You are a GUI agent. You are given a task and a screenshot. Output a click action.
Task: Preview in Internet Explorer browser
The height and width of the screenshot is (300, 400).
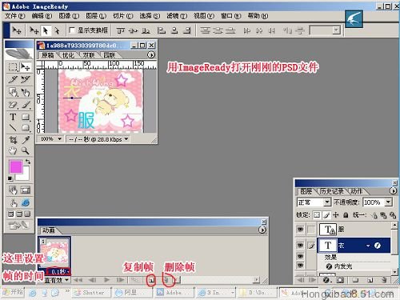[x=26, y=203]
